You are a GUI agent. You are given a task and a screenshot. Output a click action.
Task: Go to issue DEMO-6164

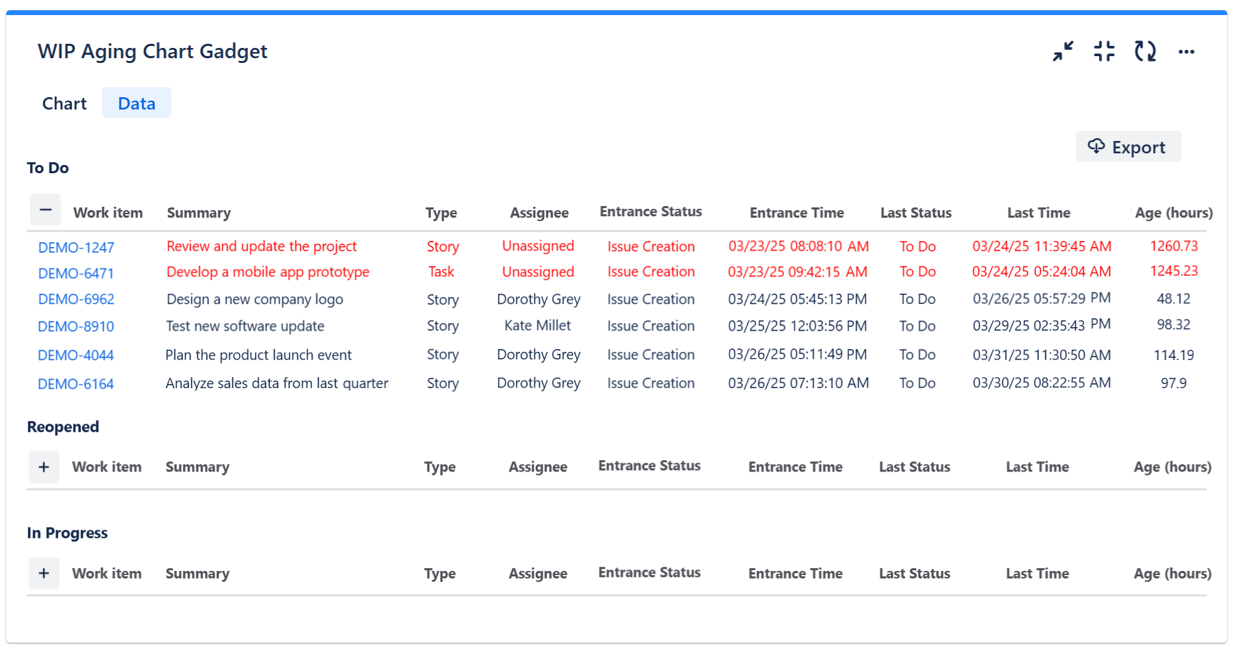pyautogui.click(x=76, y=384)
